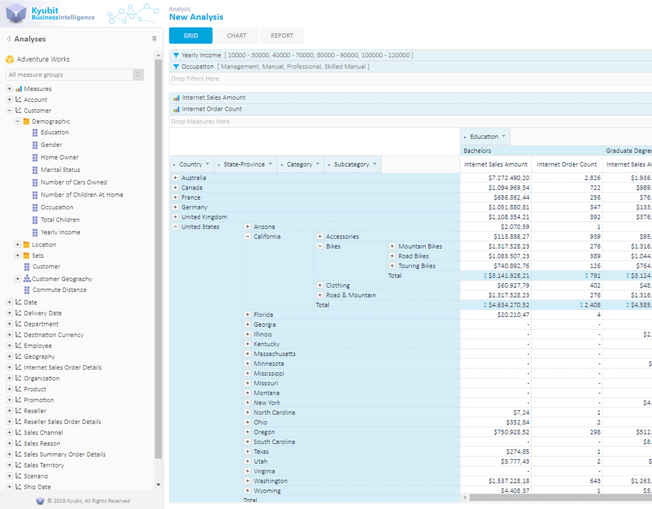
Task: Click the Commute Distance grid icon
Action: click(x=27, y=290)
